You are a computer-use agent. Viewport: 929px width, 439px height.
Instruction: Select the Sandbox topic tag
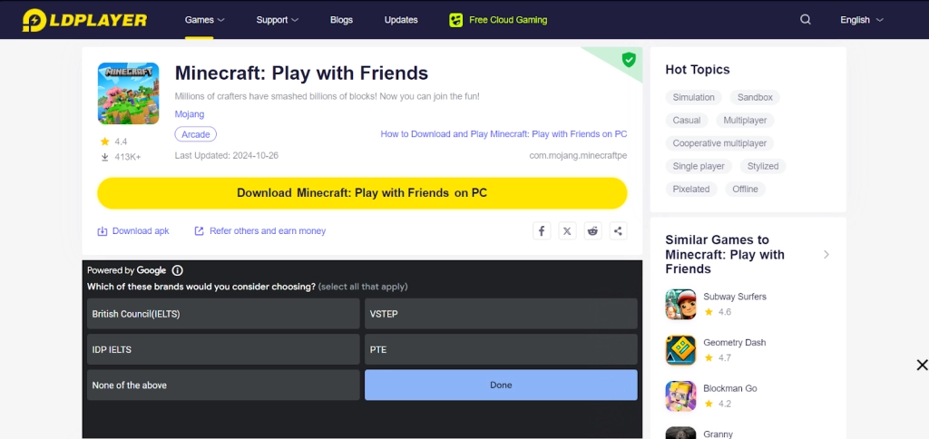point(755,97)
